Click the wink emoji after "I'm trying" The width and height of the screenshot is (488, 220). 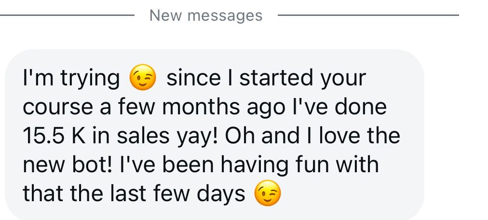143,79
